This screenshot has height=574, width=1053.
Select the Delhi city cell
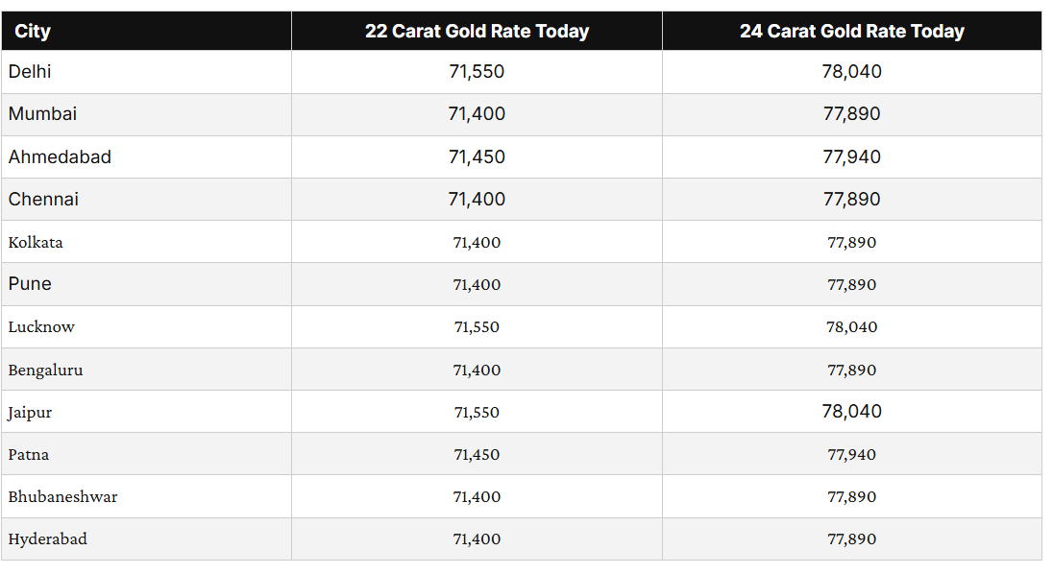[30, 72]
